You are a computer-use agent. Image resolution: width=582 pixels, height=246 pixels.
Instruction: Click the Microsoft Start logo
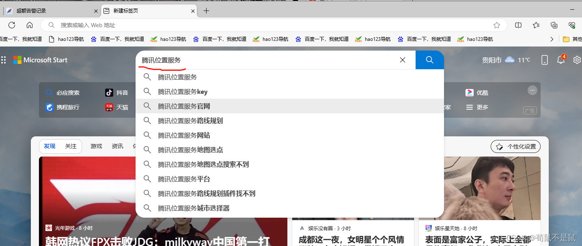(40, 60)
